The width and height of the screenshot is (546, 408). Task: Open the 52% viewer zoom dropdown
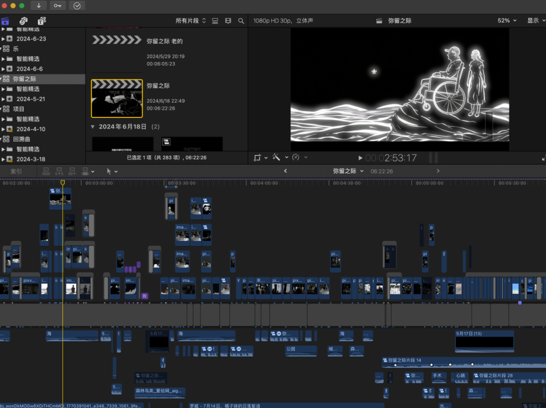[x=507, y=21]
